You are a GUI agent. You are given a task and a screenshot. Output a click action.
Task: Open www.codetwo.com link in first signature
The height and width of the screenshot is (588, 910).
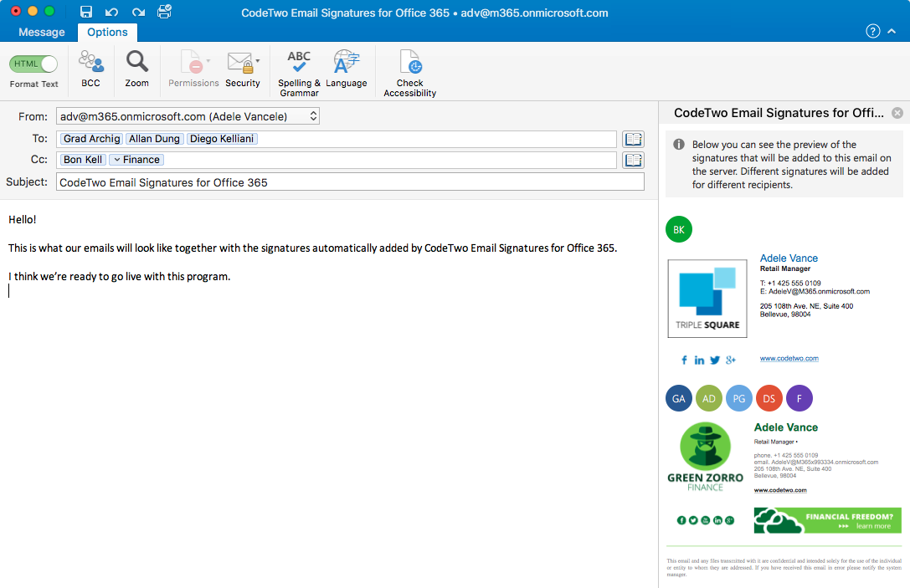(x=789, y=358)
